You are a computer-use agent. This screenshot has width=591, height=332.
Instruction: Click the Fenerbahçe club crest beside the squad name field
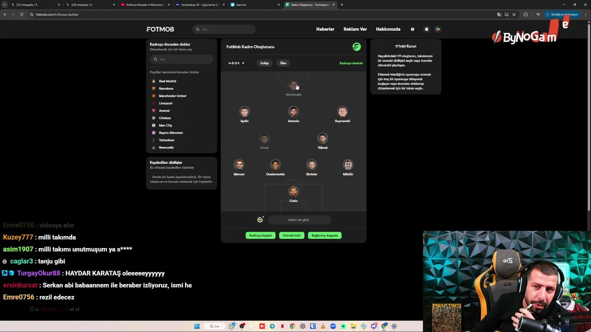point(260,220)
